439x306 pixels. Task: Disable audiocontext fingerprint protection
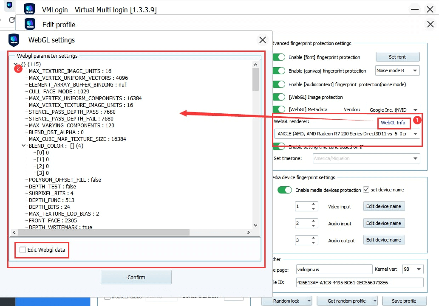pos(278,84)
